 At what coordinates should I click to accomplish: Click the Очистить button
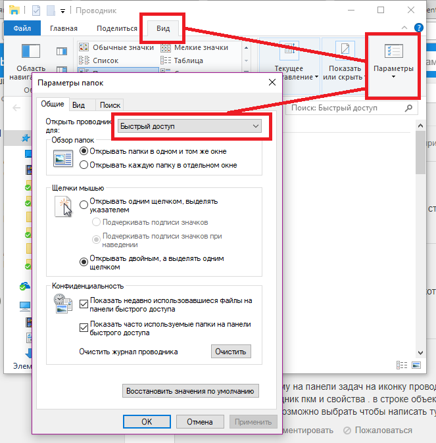point(231,352)
